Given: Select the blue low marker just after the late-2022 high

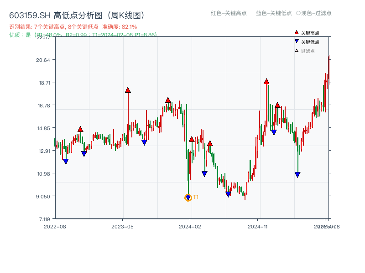Looking at the screenshot, I should tap(84, 154).
